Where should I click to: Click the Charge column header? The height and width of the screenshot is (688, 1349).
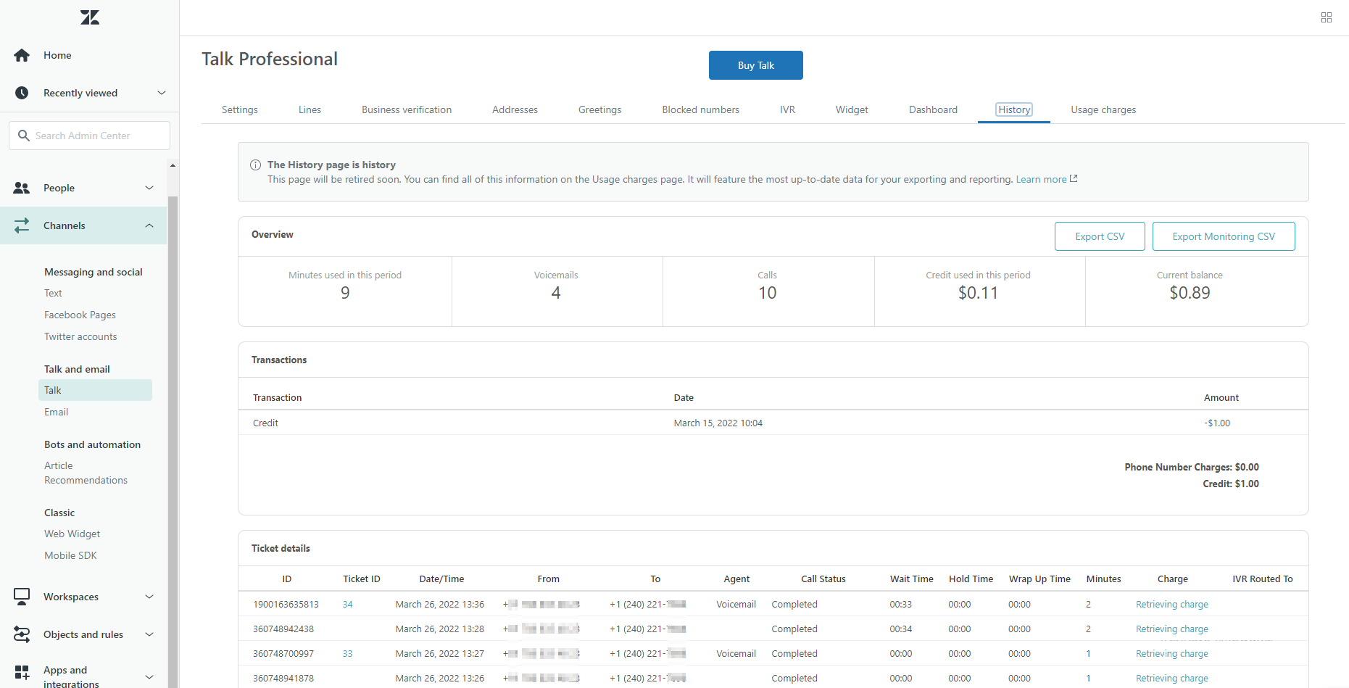(1172, 579)
